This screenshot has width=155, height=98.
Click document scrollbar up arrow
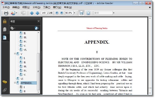pos(150,18)
